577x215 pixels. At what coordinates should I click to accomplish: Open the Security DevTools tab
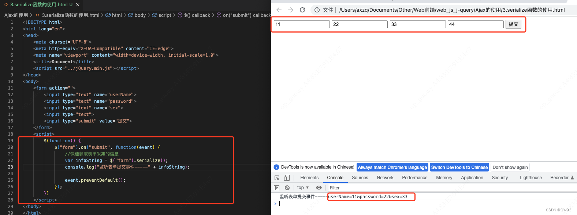(x=500, y=178)
